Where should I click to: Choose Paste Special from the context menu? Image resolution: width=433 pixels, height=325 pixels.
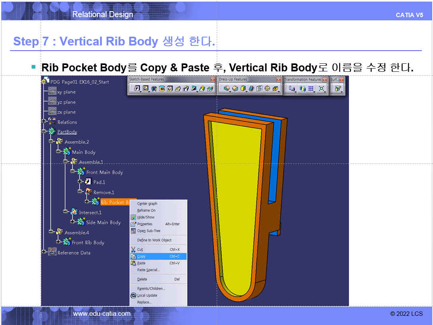point(148,270)
